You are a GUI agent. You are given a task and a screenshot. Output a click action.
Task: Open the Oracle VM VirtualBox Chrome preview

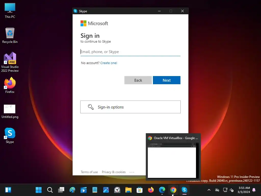click(173, 157)
